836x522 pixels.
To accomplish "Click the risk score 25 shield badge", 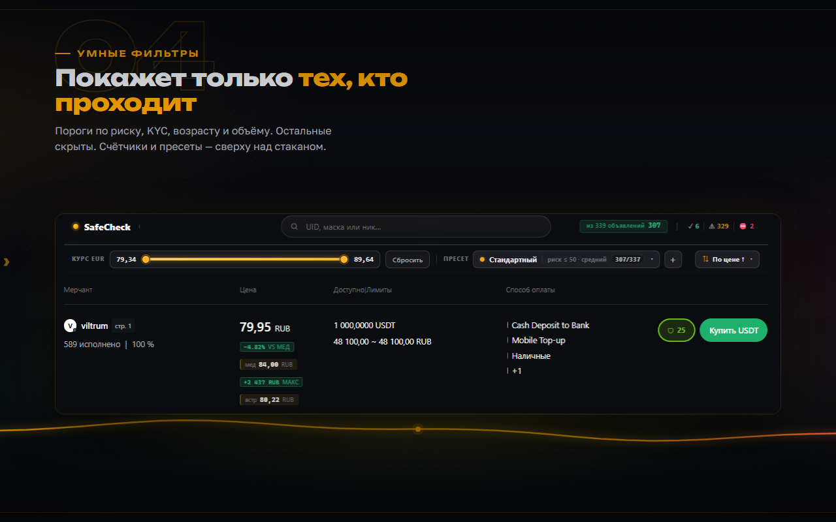I will coord(677,330).
